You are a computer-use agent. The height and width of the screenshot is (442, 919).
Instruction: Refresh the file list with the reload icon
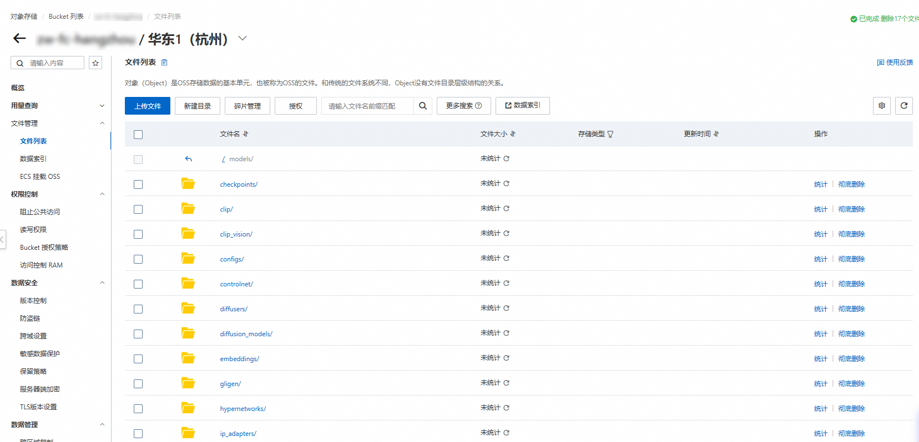pos(904,106)
